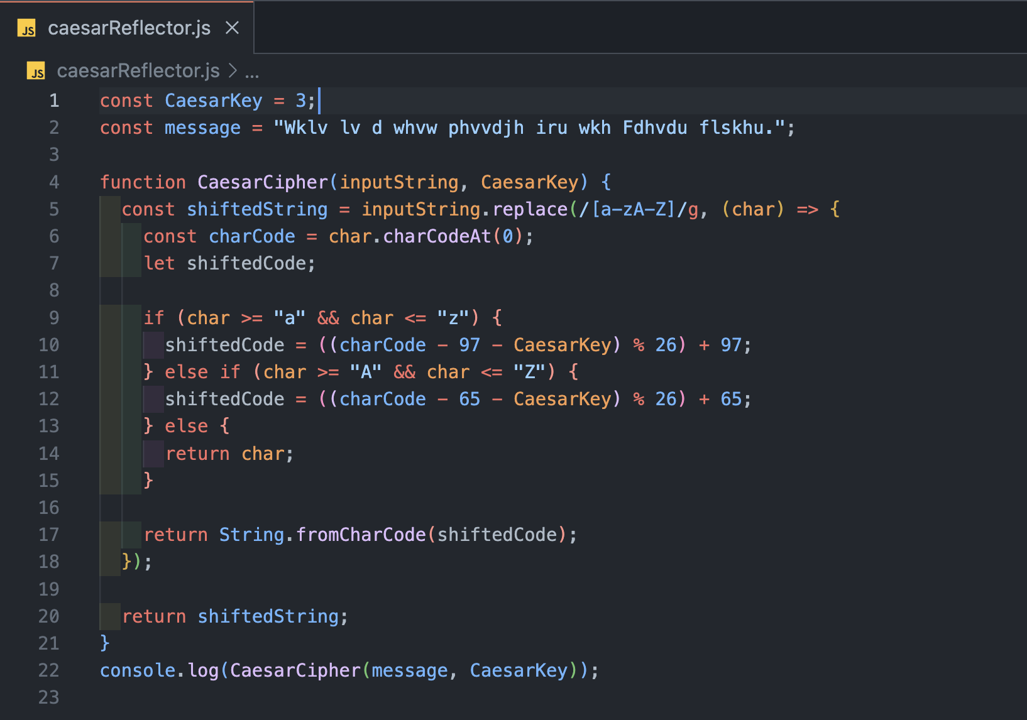
Task: Click the return char statement on line 14
Action: (229, 453)
